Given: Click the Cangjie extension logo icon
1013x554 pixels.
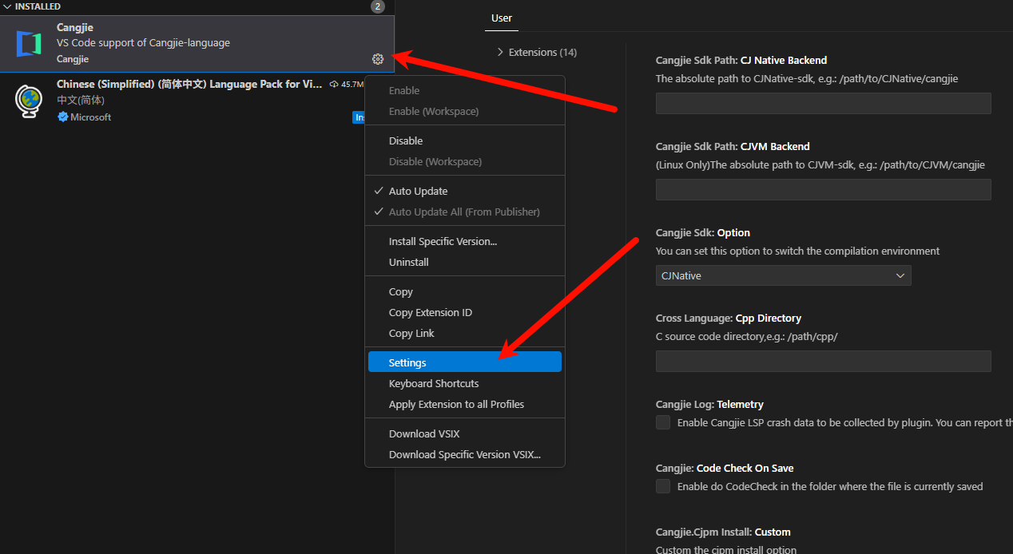Looking at the screenshot, I should 29,44.
